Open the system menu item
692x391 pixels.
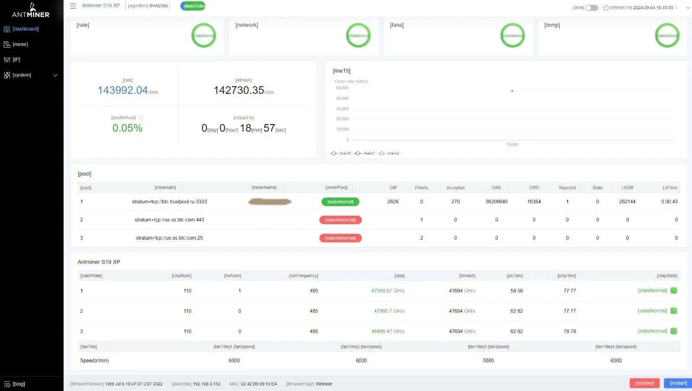tap(22, 75)
